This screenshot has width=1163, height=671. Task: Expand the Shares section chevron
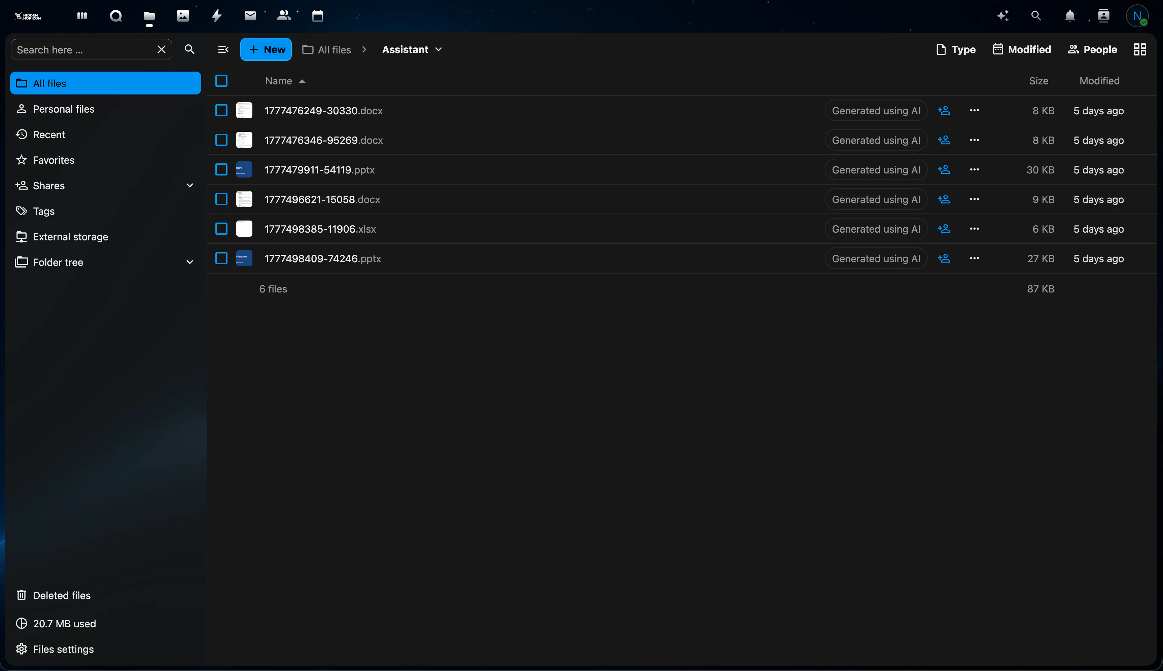pyautogui.click(x=189, y=185)
